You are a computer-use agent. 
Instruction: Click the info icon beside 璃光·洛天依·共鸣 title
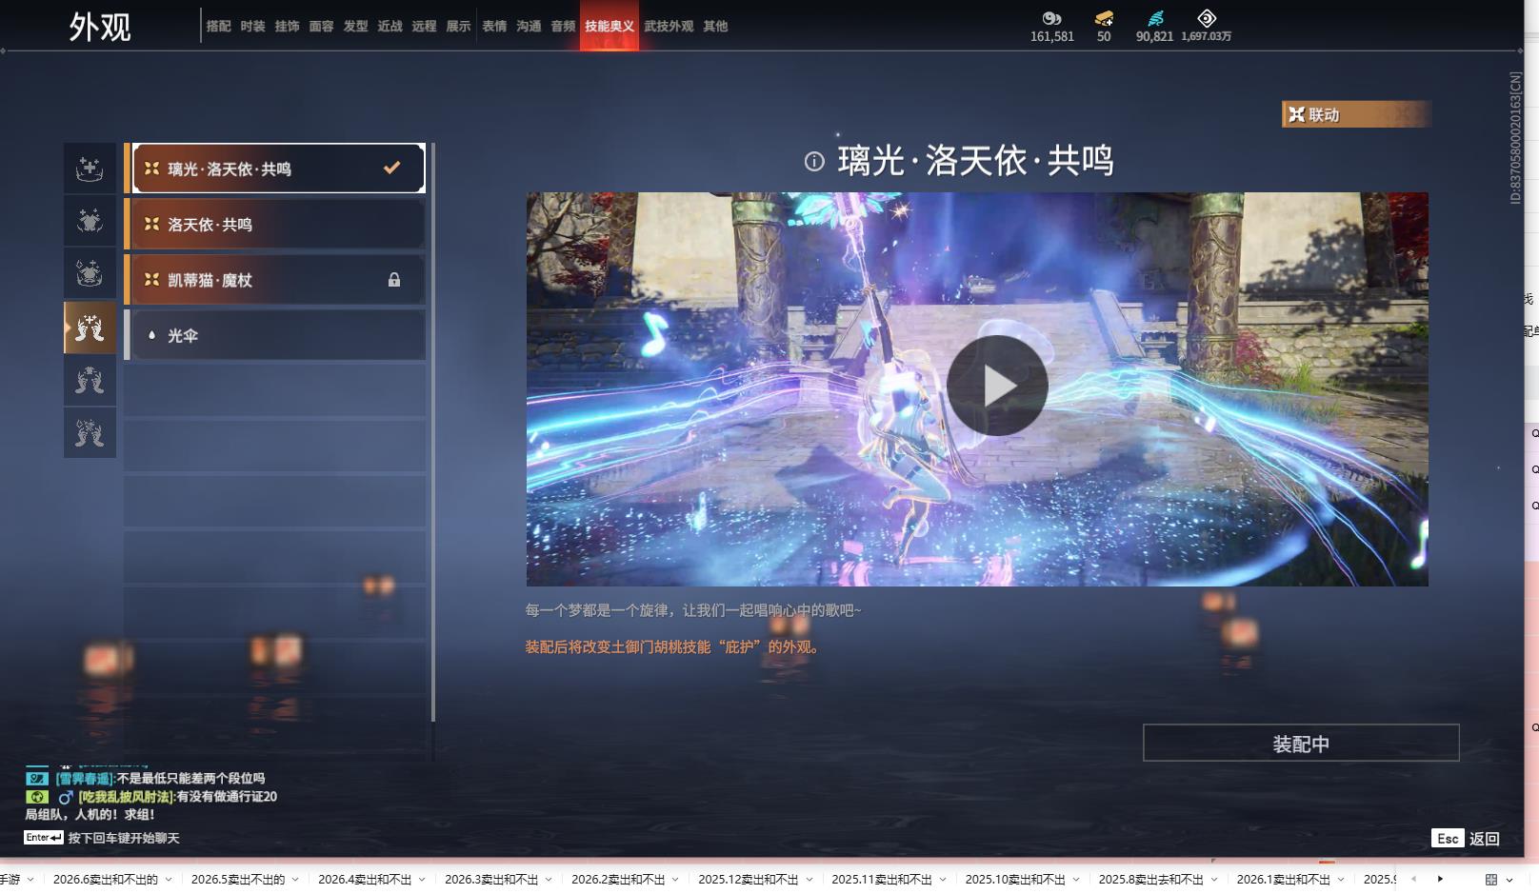pos(814,161)
